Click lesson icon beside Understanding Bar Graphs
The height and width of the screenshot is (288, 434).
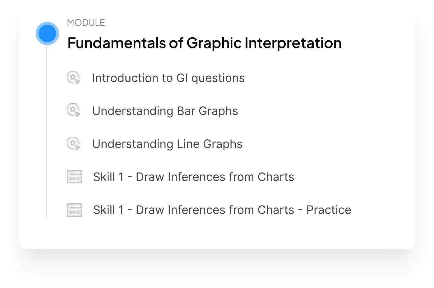tap(74, 110)
